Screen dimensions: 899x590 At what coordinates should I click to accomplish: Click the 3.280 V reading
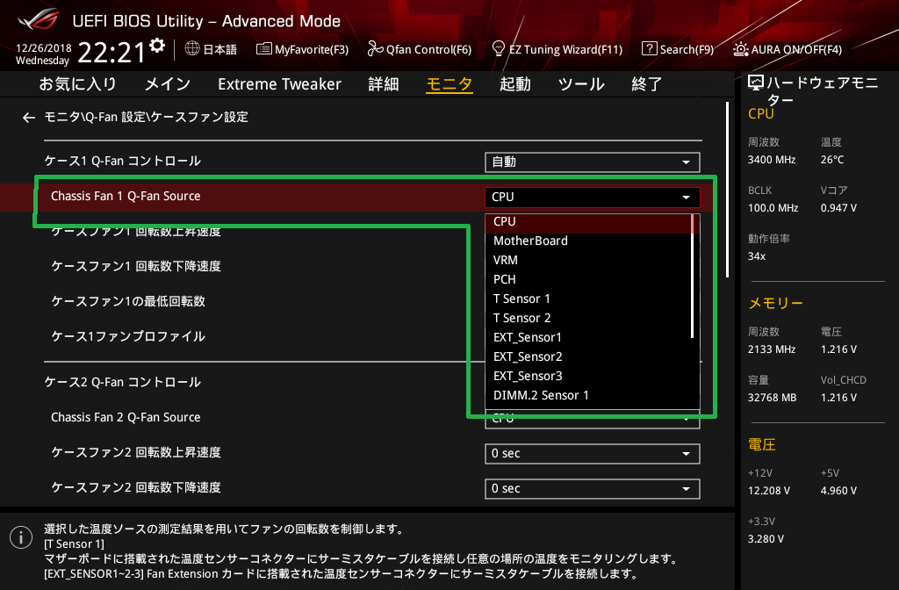[766, 539]
